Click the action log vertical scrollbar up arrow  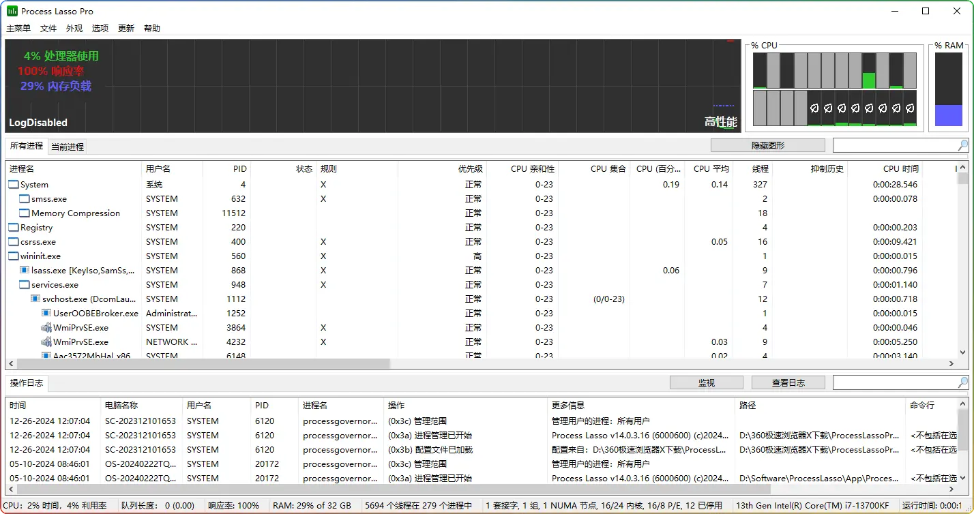click(x=962, y=404)
